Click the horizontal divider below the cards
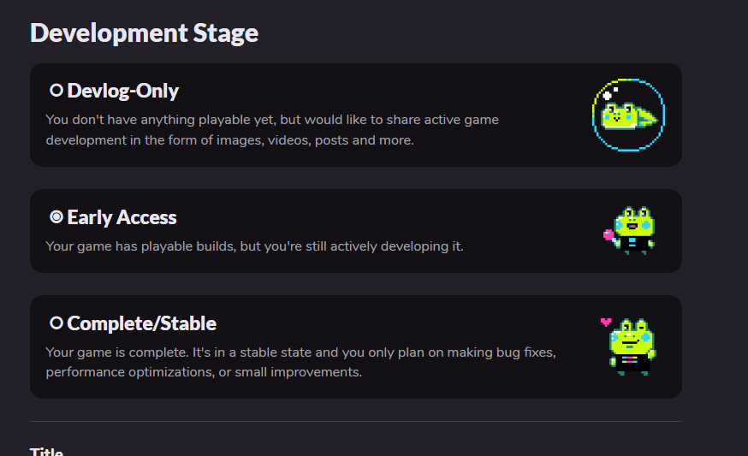Image resolution: width=748 pixels, height=456 pixels. coord(355,421)
